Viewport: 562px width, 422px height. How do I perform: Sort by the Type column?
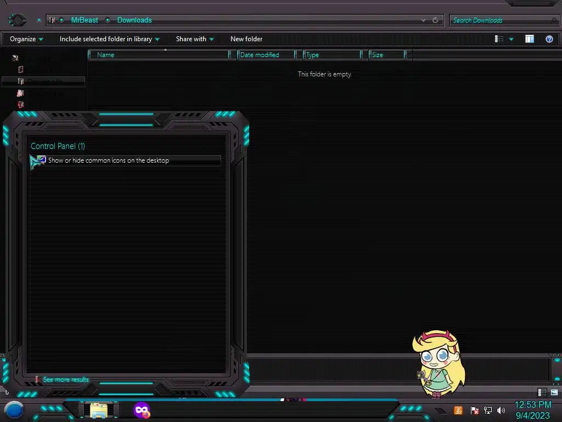tap(332, 55)
